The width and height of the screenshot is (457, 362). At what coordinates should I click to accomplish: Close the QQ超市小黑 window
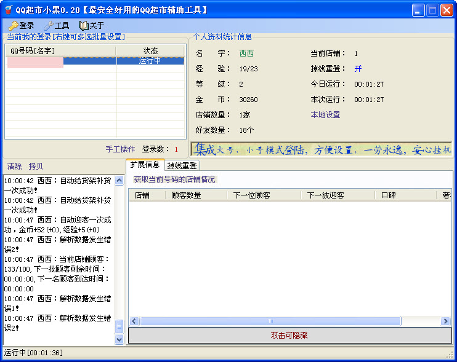(x=447, y=10)
